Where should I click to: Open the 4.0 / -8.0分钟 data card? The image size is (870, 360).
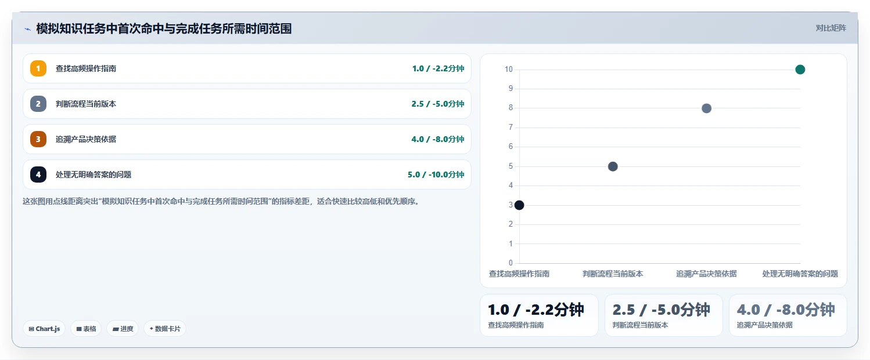pyautogui.click(x=788, y=315)
